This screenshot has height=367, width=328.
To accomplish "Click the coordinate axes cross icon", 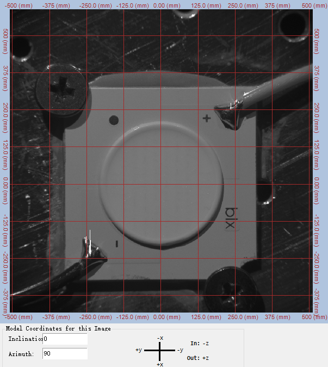I will pyautogui.click(x=160, y=351).
